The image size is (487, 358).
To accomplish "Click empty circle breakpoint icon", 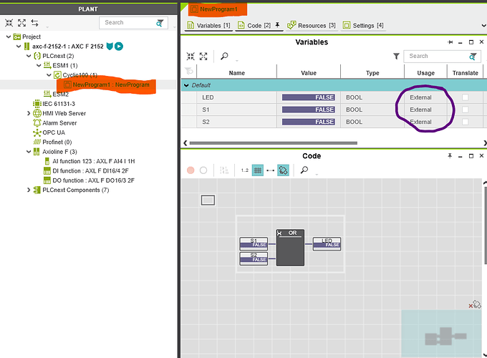I will tap(203, 170).
